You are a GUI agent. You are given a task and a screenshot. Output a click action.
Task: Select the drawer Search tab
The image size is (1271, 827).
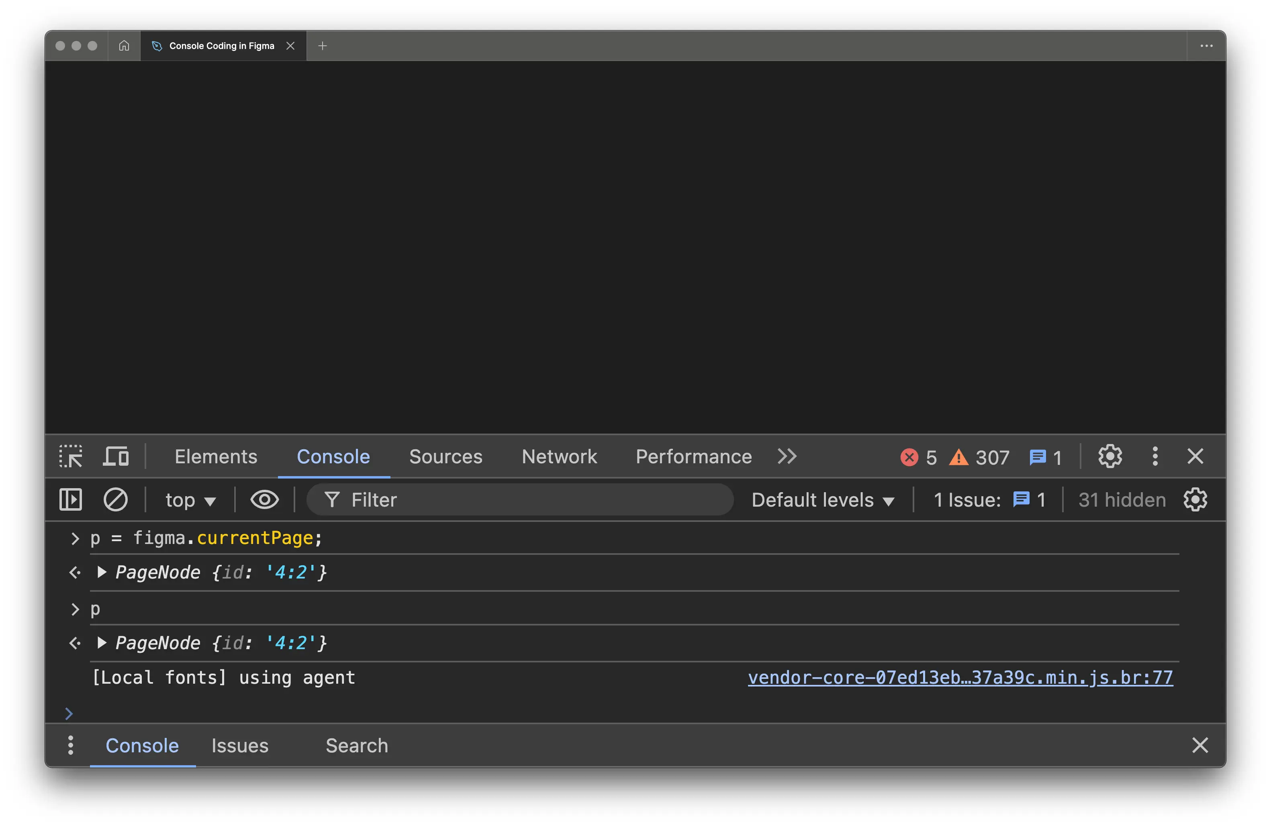(x=357, y=746)
